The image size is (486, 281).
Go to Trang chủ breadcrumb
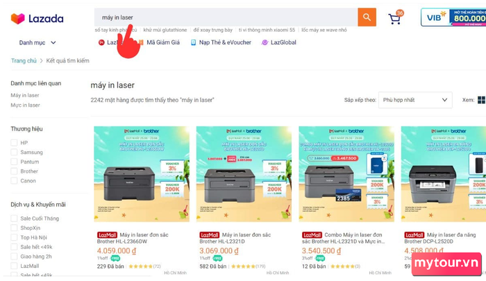point(24,61)
